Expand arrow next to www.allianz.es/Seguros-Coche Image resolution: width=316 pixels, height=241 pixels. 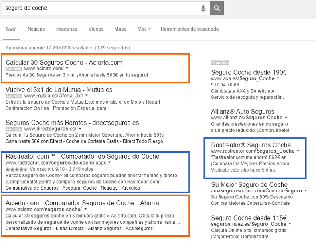pyautogui.click(x=286, y=118)
